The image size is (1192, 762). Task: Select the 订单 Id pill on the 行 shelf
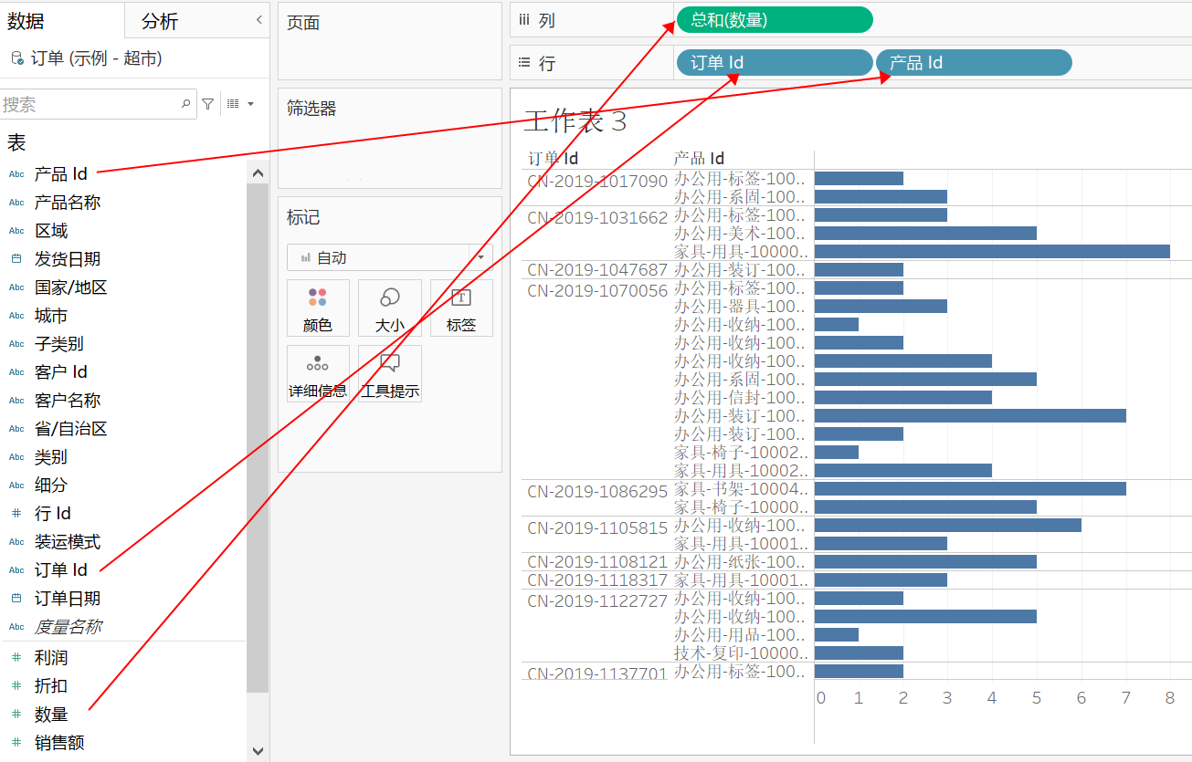point(775,62)
